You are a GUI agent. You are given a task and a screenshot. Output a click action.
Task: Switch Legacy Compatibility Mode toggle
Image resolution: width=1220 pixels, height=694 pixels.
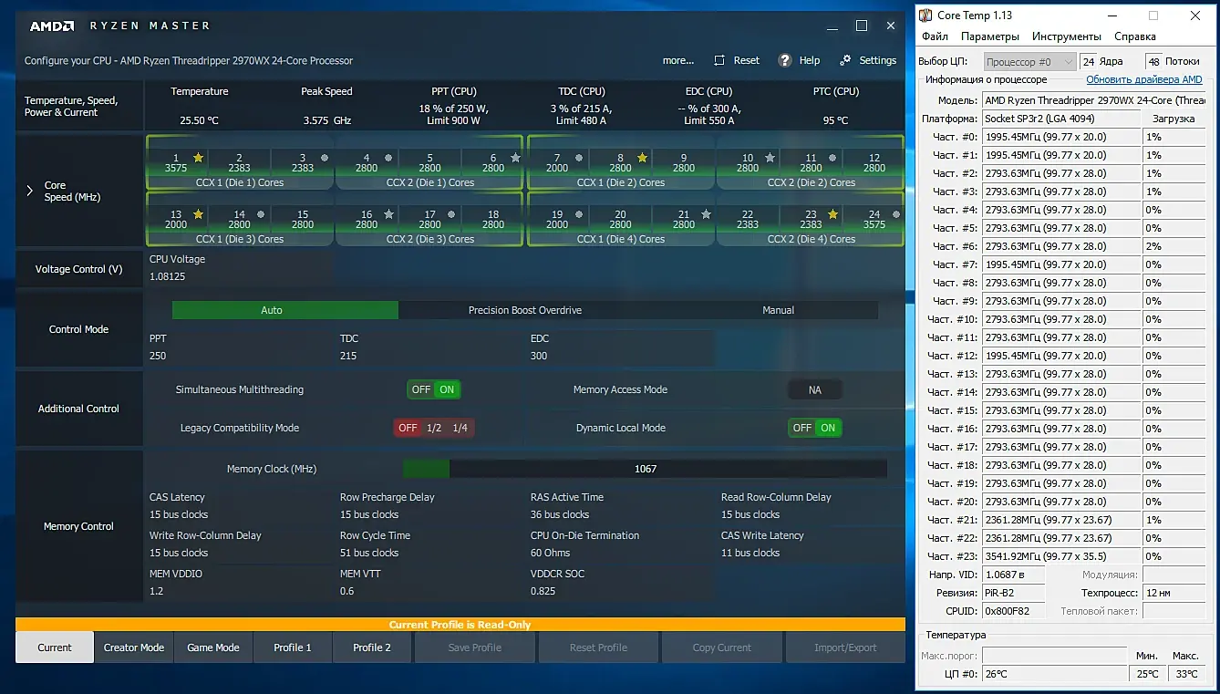tap(433, 428)
